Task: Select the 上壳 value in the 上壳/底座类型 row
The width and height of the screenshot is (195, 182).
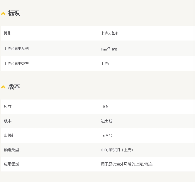Action: (x=105, y=63)
